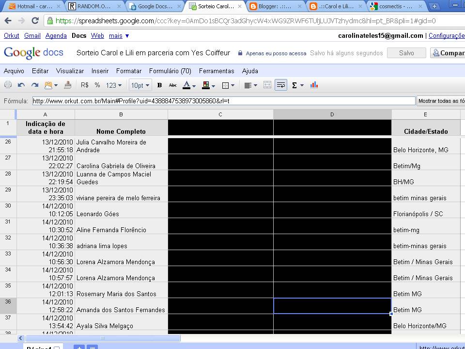Screen dimensions: 465x349
Task: Click the Print icon in the toolbar
Action: click(8, 85)
